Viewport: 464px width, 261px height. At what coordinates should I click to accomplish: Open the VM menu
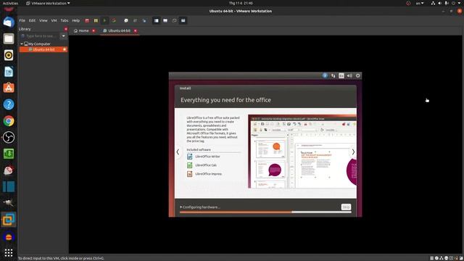pyautogui.click(x=54, y=21)
